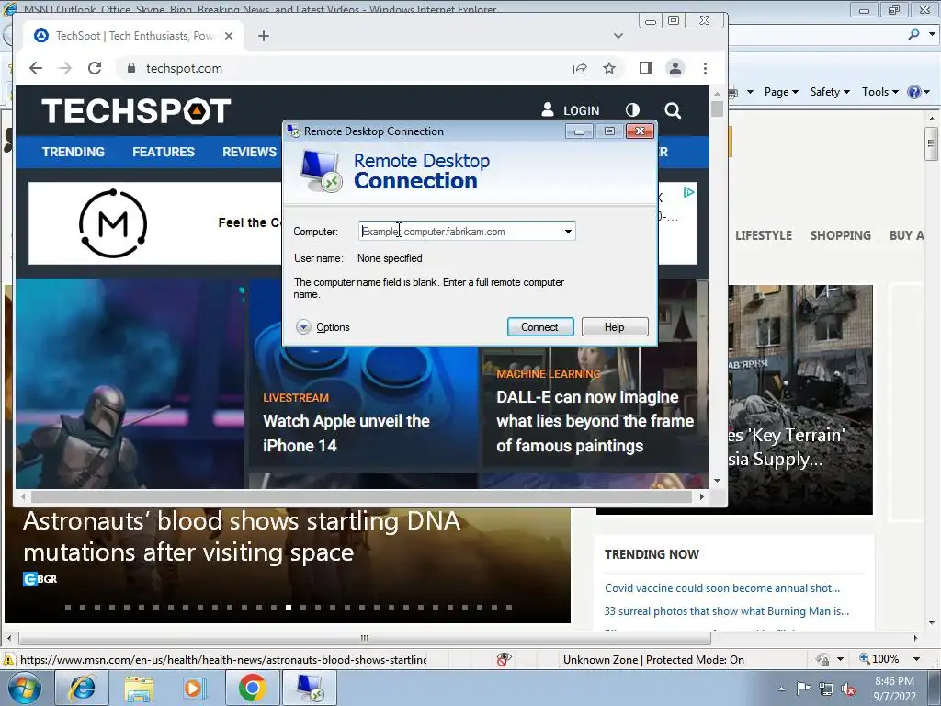This screenshot has height=706, width=941.
Task: Click the Chrome forward arrow
Action: (x=65, y=68)
